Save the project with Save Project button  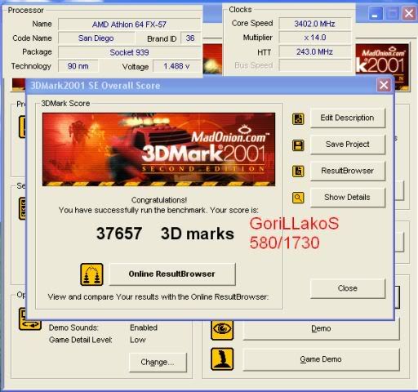[348, 145]
